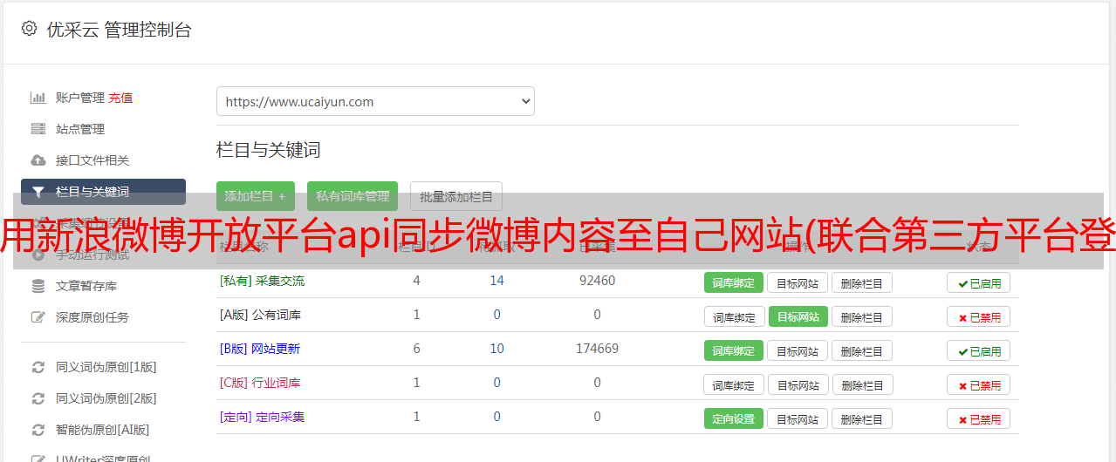Toggle 已启用 status for 采集交流 row
This screenshot has width=1116, height=462.
[978, 282]
